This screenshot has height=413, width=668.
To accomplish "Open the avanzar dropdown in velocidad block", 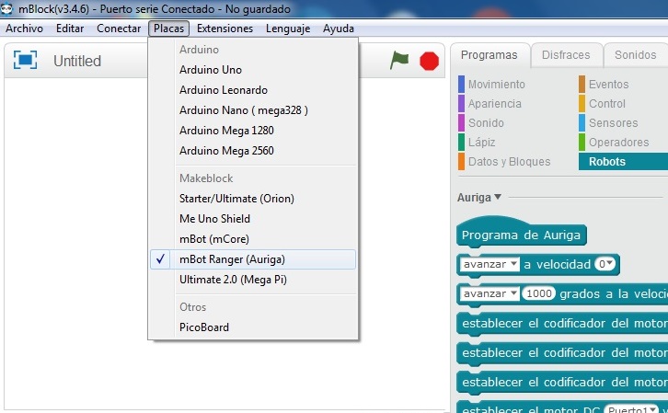I will tap(489, 264).
